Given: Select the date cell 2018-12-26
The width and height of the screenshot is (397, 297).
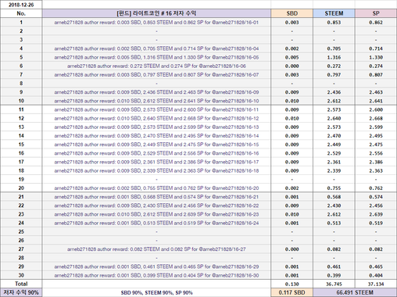Looking at the screenshot, I should pyautogui.click(x=21, y=5).
